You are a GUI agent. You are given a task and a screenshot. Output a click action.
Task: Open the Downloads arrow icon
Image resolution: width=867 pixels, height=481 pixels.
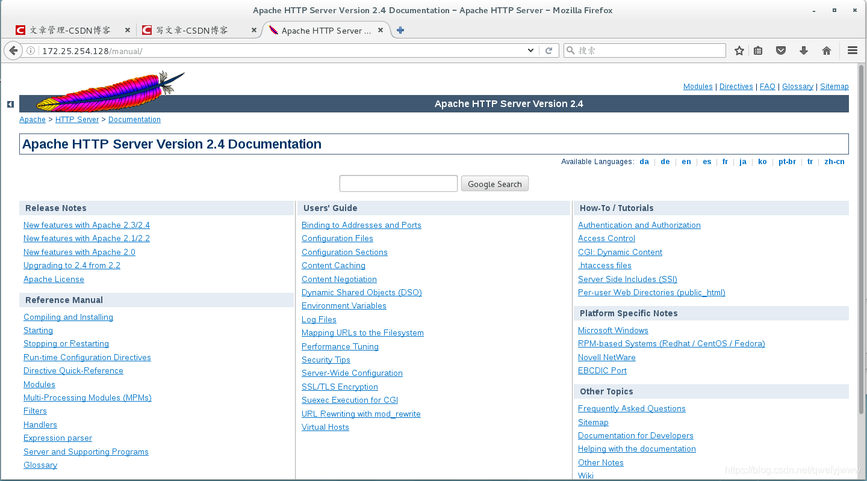tap(804, 51)
